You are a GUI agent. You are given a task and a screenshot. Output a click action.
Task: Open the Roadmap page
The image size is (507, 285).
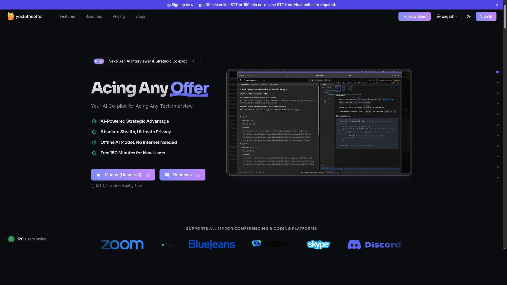pos(94,16)
